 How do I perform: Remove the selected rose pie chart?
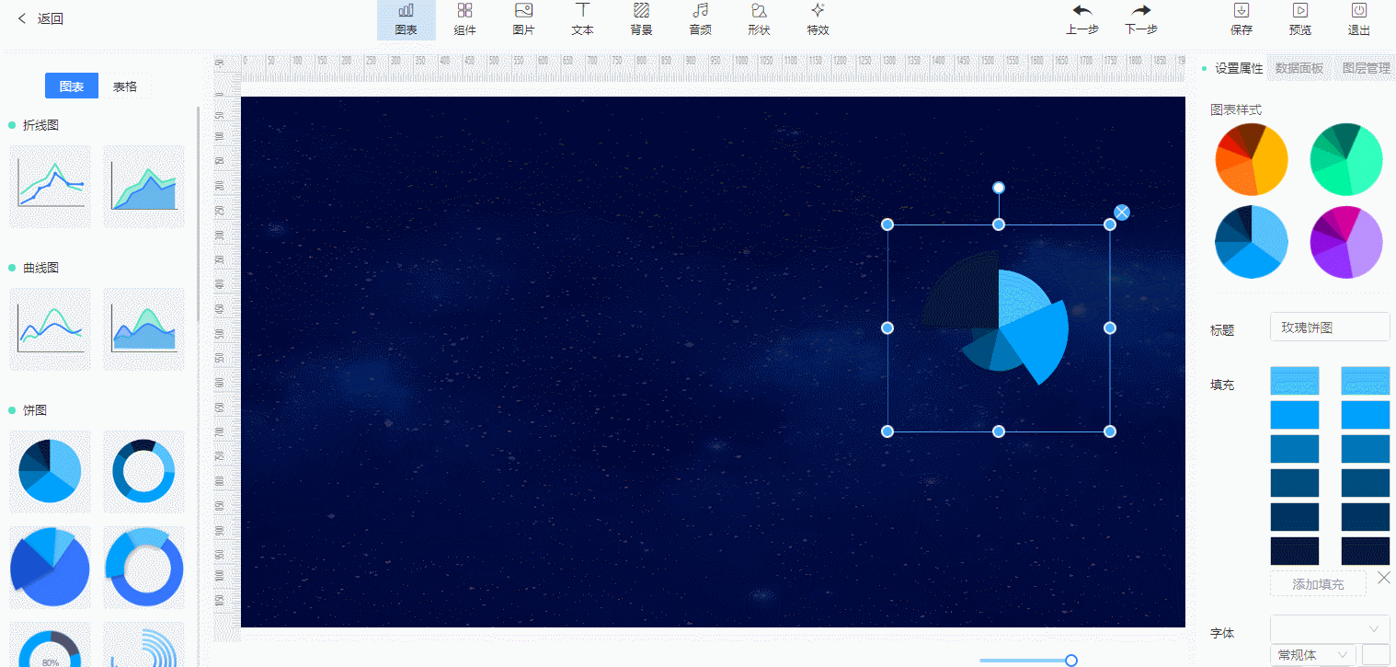(1122, 213)
